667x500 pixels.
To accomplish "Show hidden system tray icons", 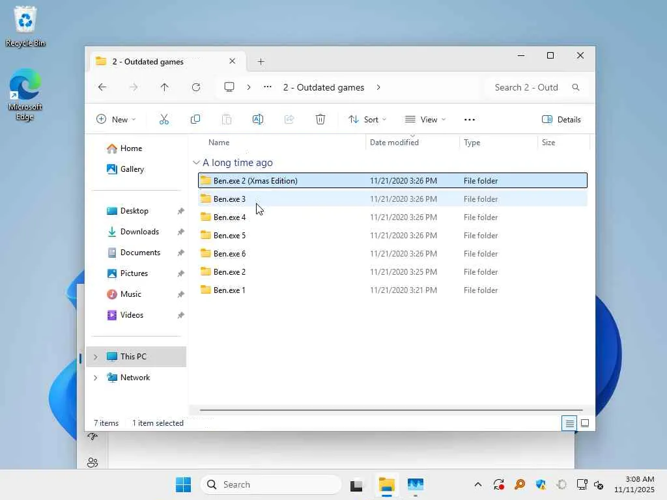I will [477, 484].
